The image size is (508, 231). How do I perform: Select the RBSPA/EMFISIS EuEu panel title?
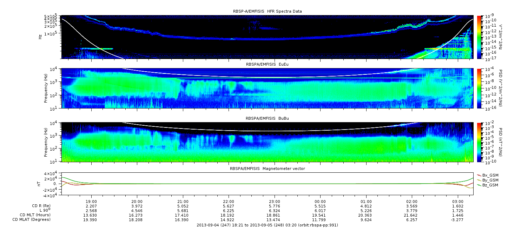(x=267, y=65)
